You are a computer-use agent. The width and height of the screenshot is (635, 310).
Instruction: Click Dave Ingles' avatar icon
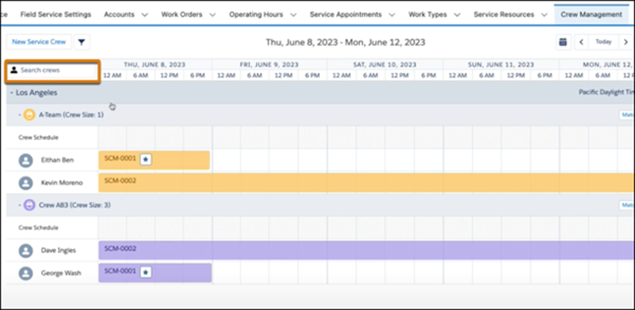pos(26,251)
